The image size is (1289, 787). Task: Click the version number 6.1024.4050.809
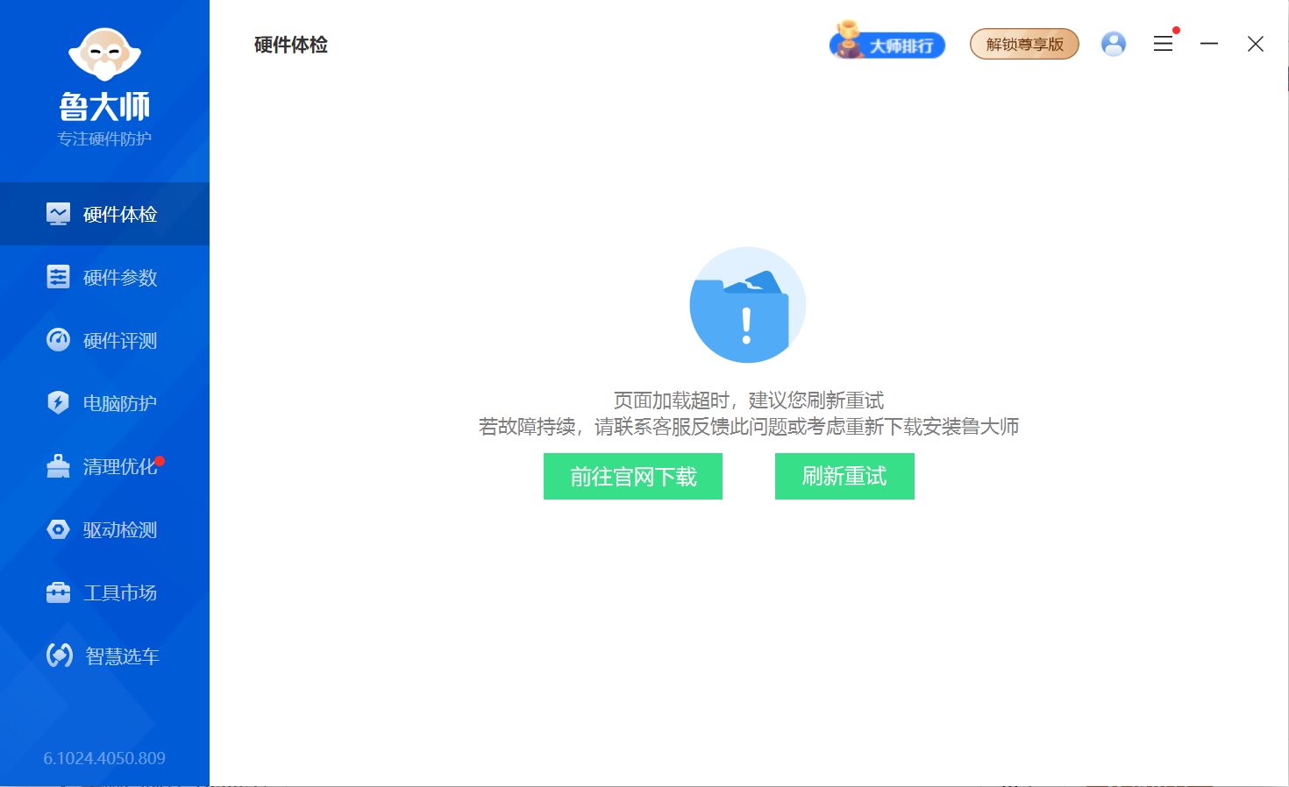(x=103, y=758)
